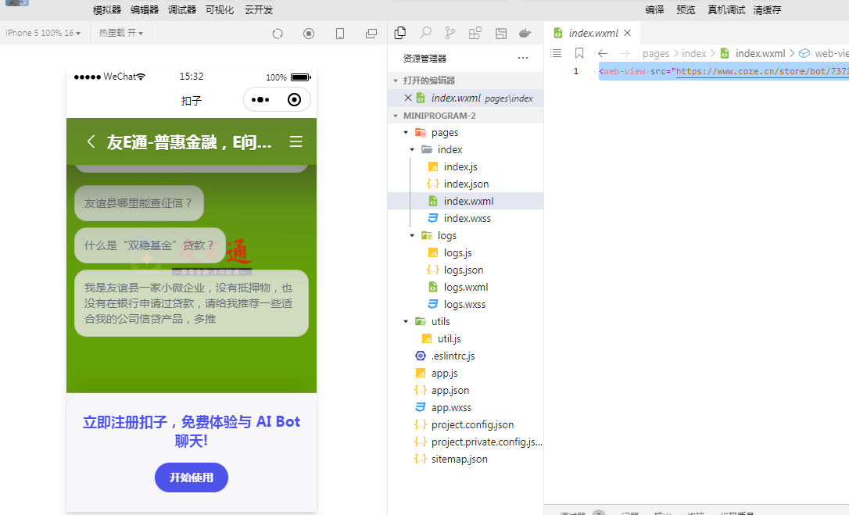Open the hamburger menu in bot header
849x515 pixels.
click(296, 142)
